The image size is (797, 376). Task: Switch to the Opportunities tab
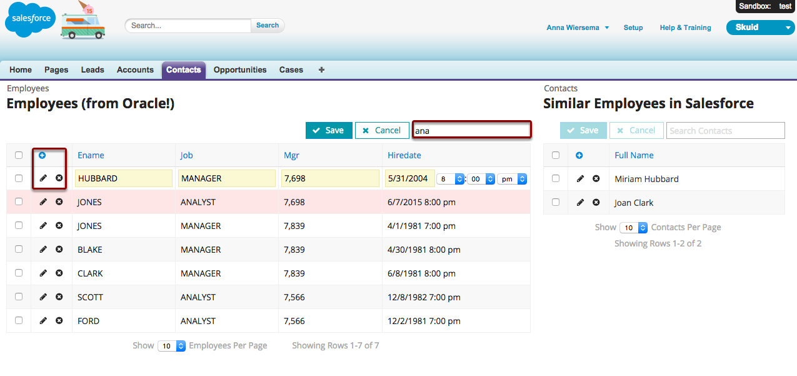pyautogui.click(x=240, y=70)
